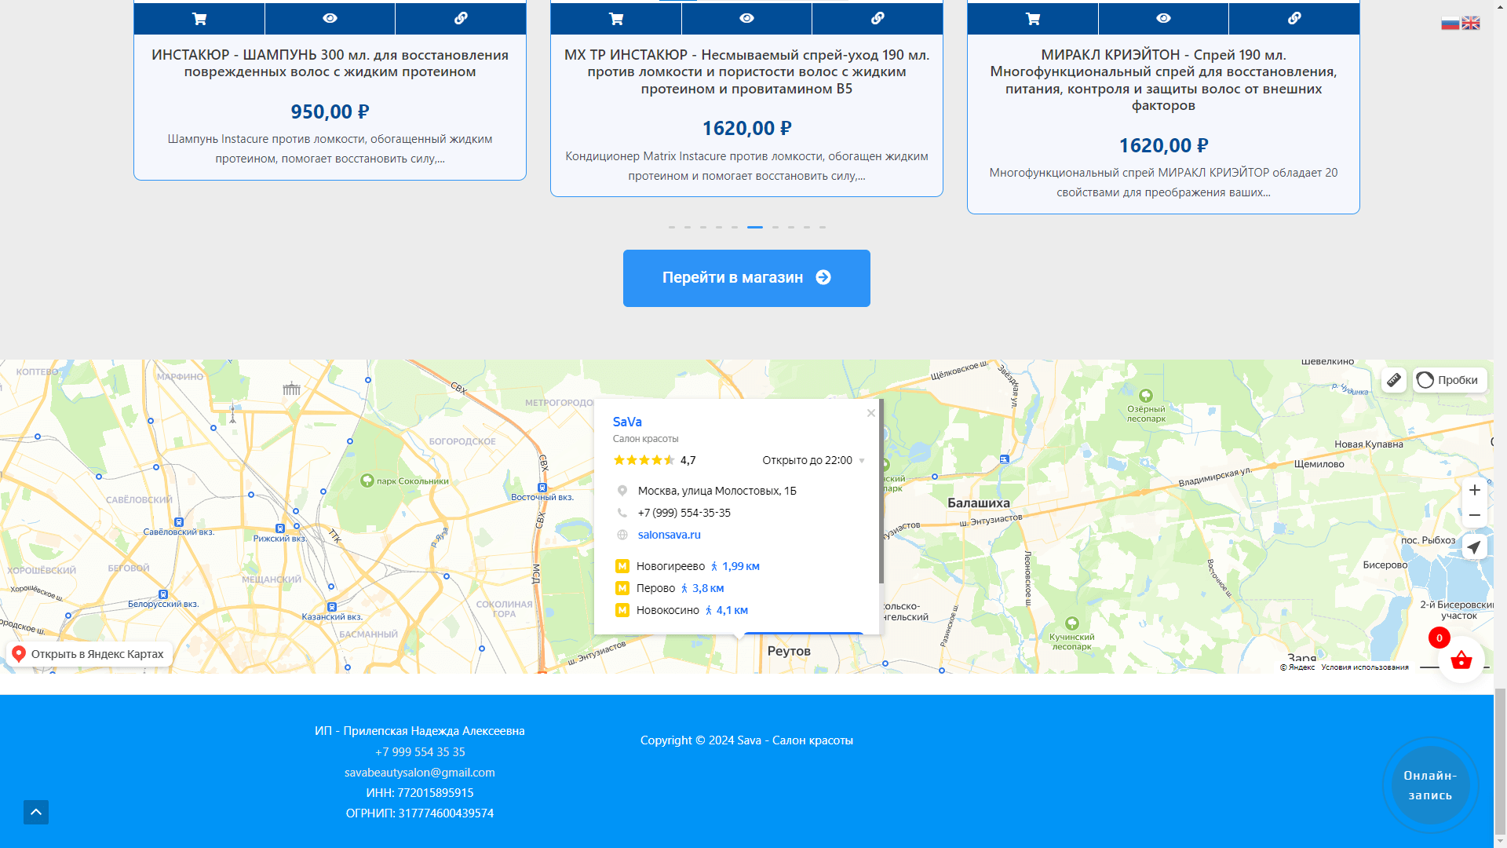
Task: Add ИНСТАКЮР шампунь to cart
Action: 199,18
